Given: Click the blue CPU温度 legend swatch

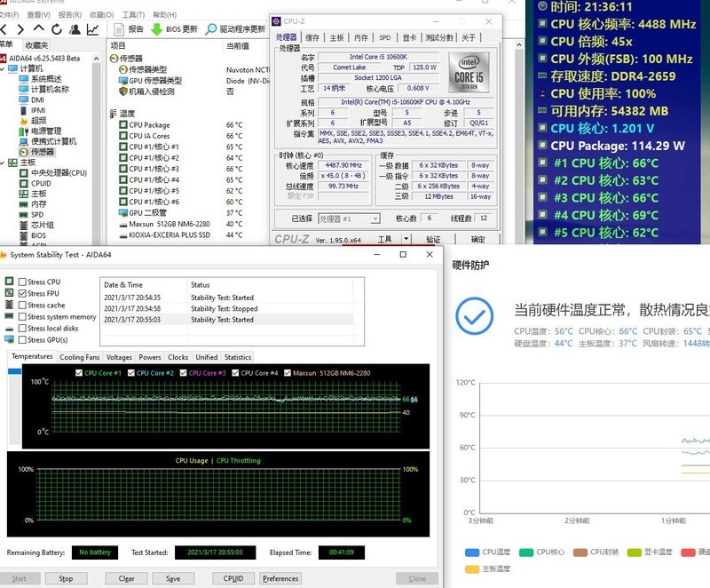Looking at the screenshot, I should click(x=472, y=552).
